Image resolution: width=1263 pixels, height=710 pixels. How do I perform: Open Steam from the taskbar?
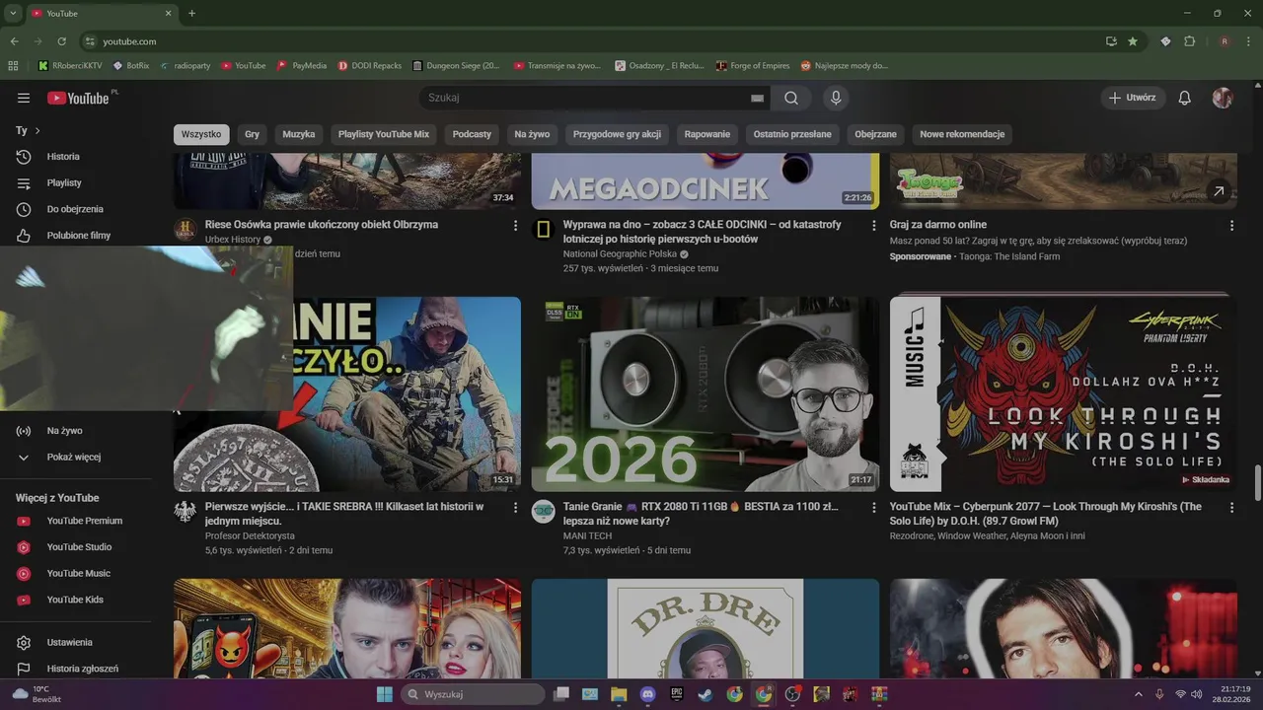[x=705, y=694]
